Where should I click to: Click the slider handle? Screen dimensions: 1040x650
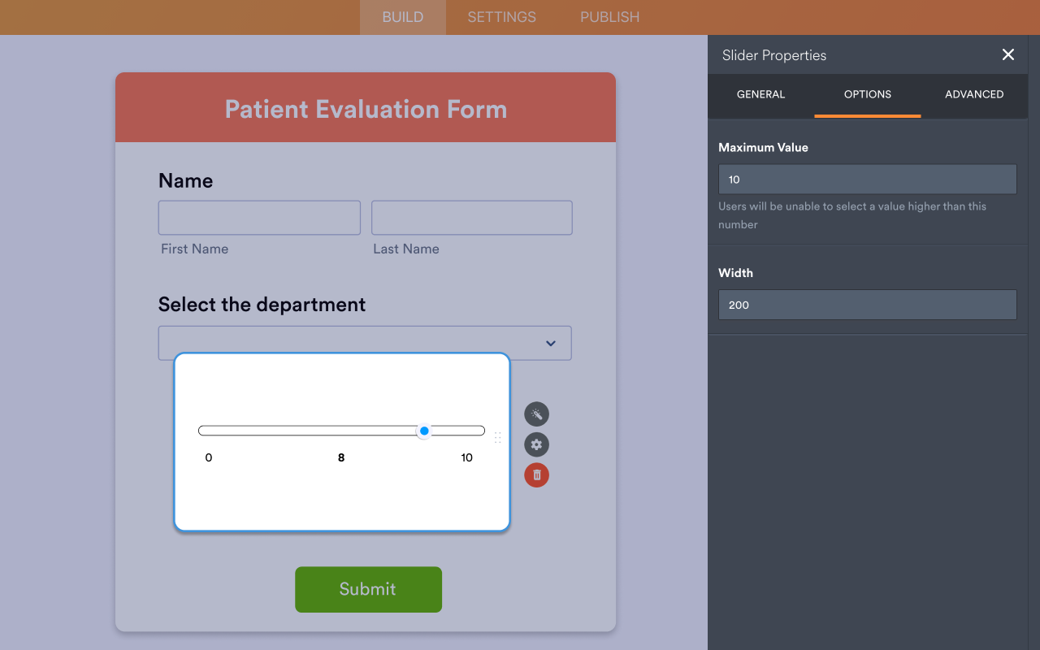(x=423, y=431)
